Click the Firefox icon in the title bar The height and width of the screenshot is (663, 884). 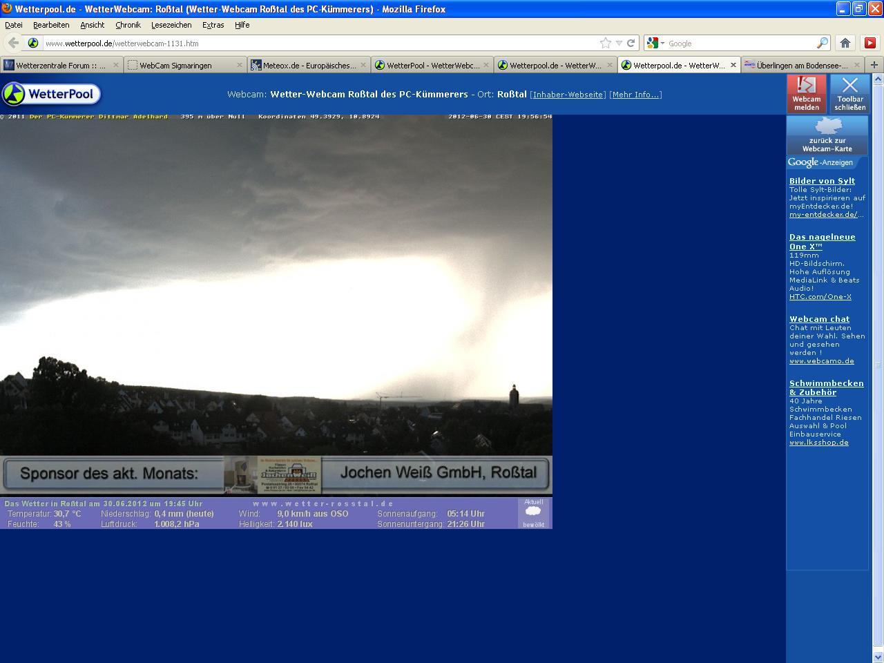coord(7,9)
